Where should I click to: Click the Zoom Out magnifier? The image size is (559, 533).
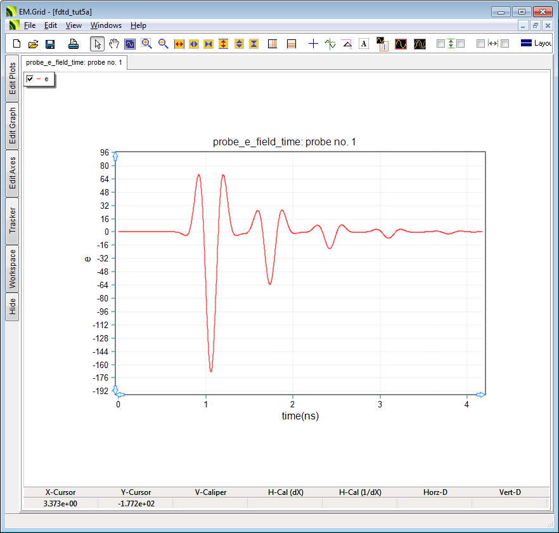tap(163, 44)
